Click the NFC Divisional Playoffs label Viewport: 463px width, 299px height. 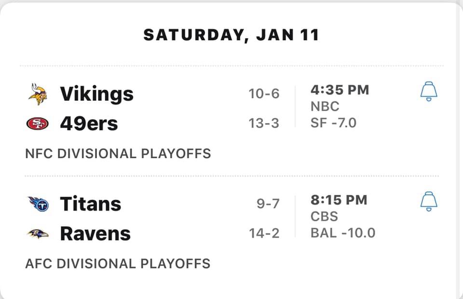[x=118, y=154]
